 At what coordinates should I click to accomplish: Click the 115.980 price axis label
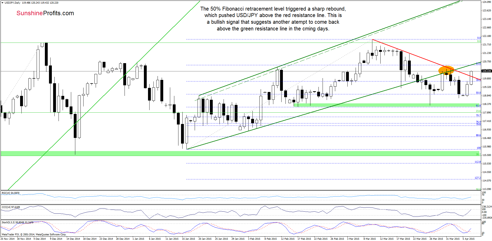[x=487, y=147]
